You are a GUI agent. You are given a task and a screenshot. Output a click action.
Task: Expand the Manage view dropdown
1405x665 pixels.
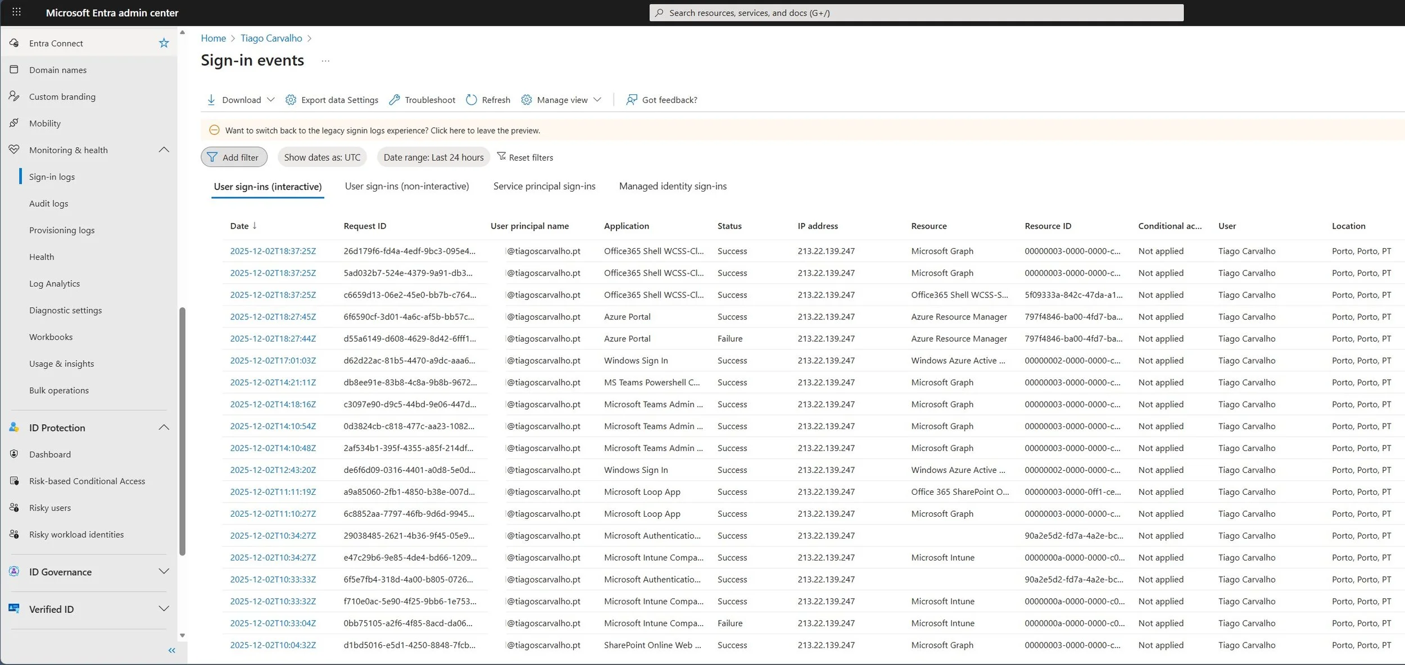(x=597, y=99)
